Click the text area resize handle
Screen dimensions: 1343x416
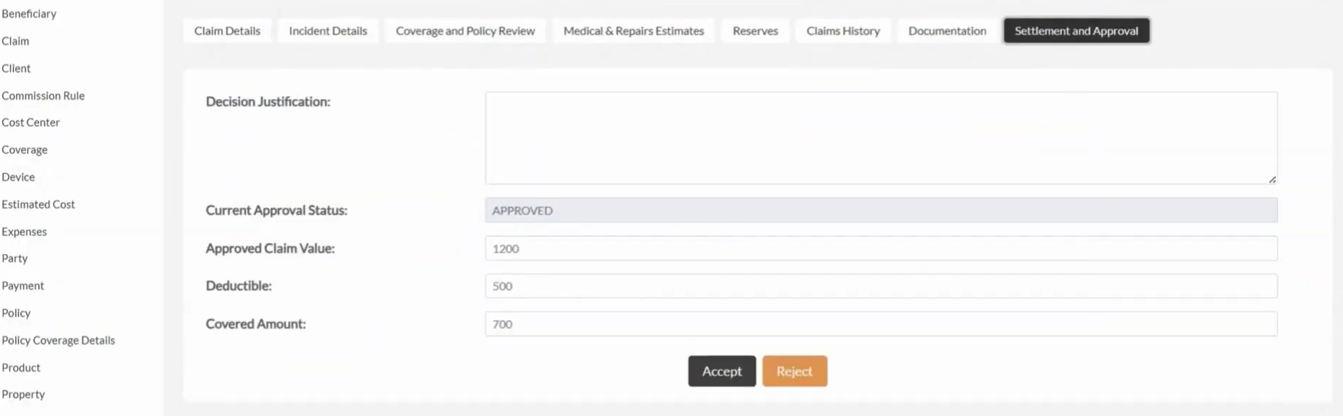[x=1272, y=179]
